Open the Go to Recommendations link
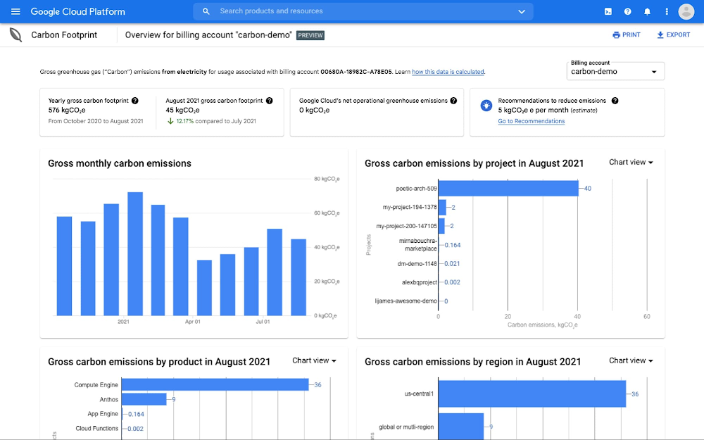The image size is (704, 440). (531, 121)
